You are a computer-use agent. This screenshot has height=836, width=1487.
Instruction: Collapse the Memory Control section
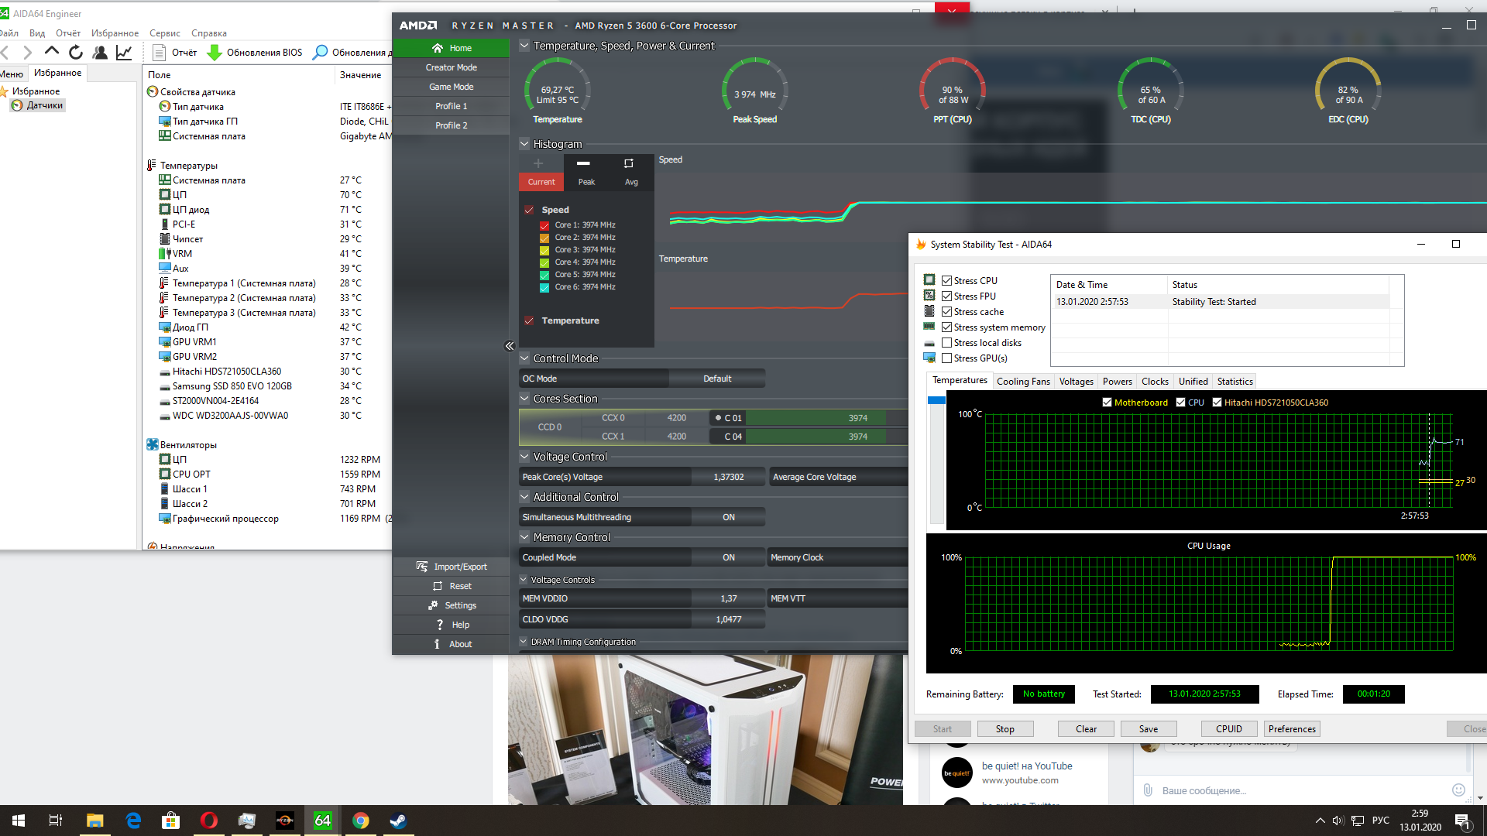[x=524, y=537]
